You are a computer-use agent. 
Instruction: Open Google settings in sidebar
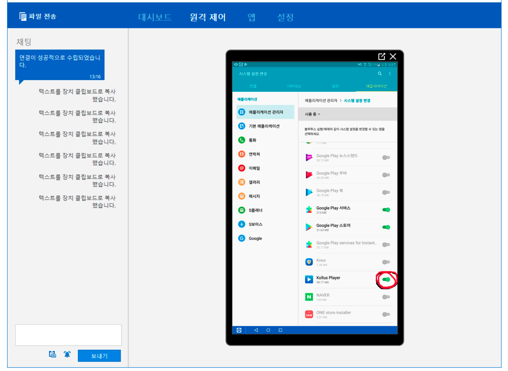pyautogui.click(x=265, y=238)
